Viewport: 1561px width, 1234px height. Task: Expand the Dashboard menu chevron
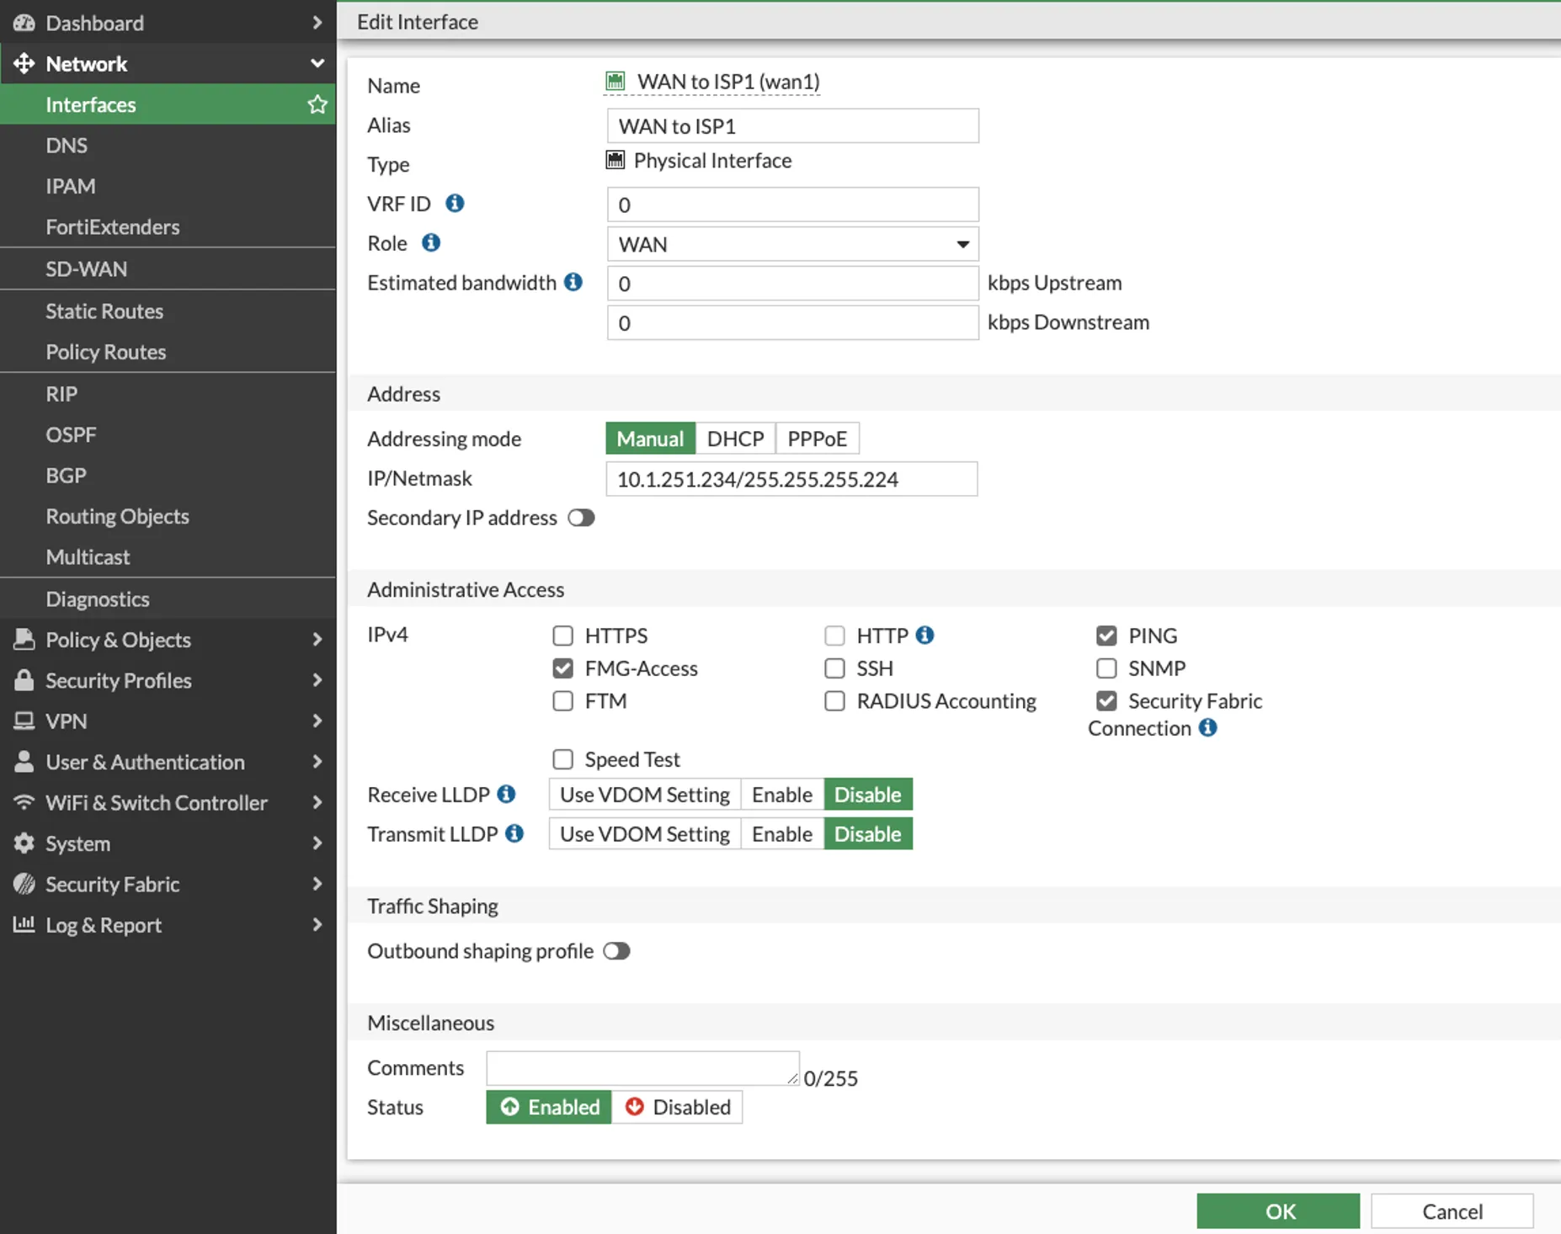tap(317, 23)
